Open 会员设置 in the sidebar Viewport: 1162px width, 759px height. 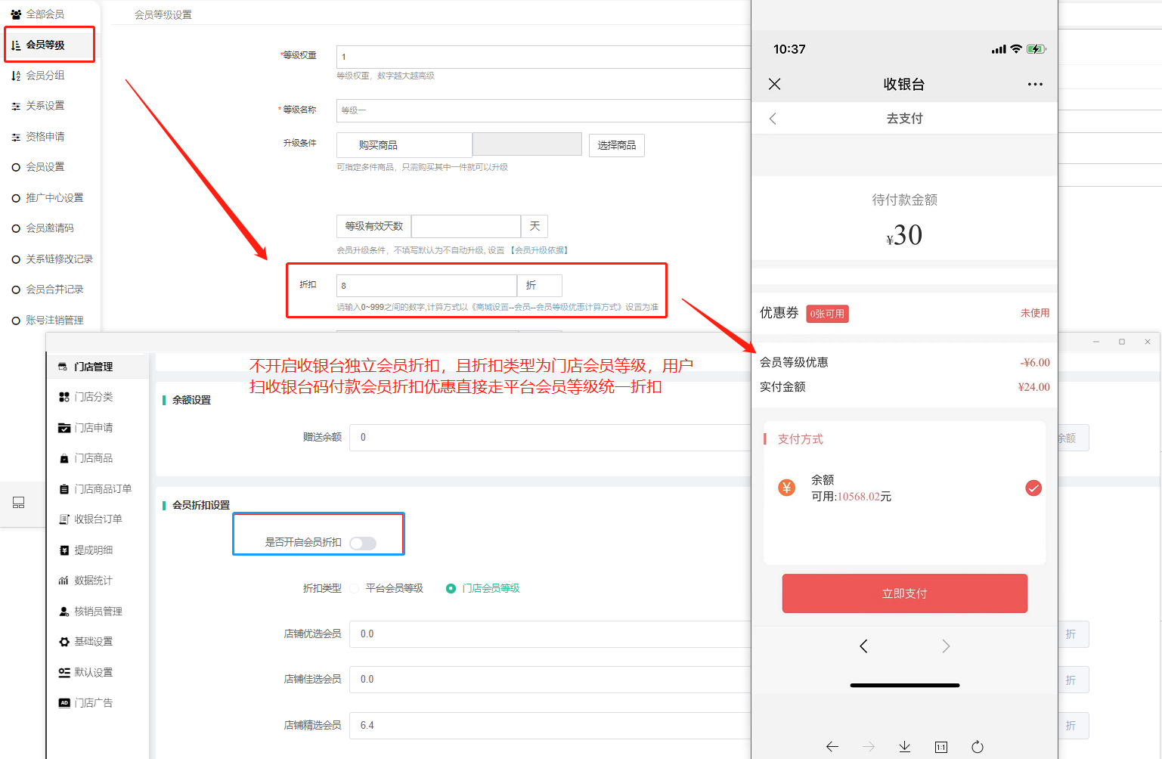(x=45, y=167)
